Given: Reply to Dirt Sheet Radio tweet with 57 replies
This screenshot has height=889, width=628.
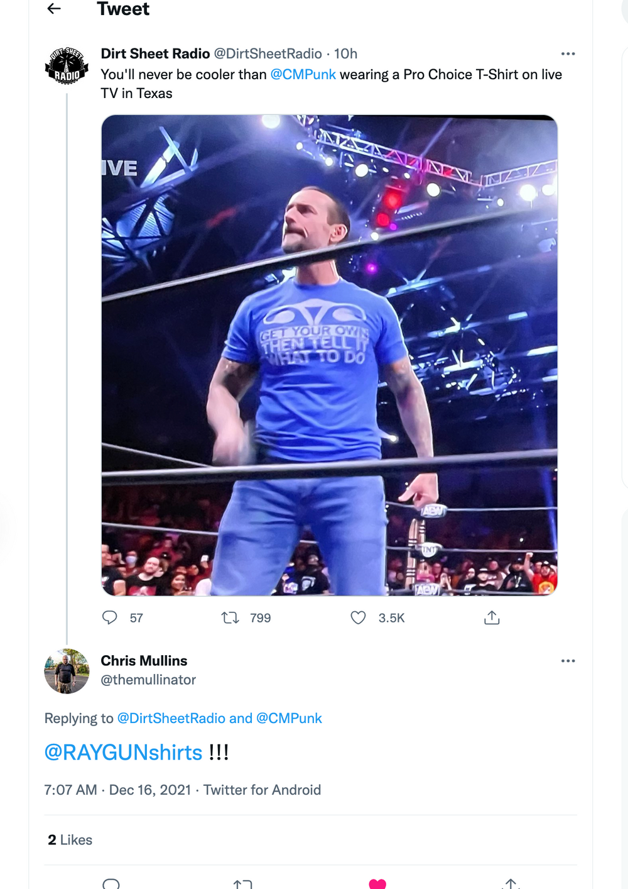Looking at the screenshot, I should [110, 617].
